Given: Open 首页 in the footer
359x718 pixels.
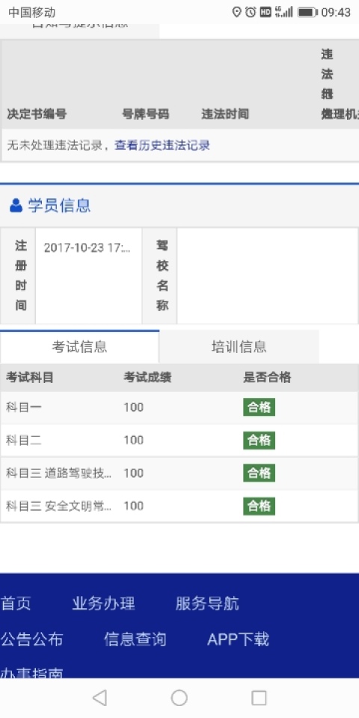Looking at the screenshot, I should click(x=16, y=604).
